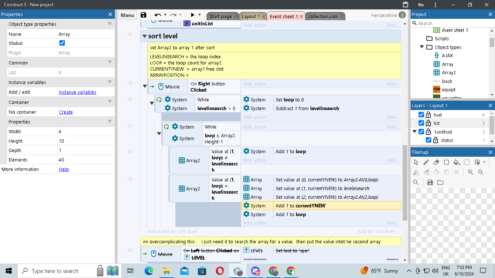Choose the Tilemap eraser tool
This screenshot has width=495, height=278.
click(x=436, y=162)
